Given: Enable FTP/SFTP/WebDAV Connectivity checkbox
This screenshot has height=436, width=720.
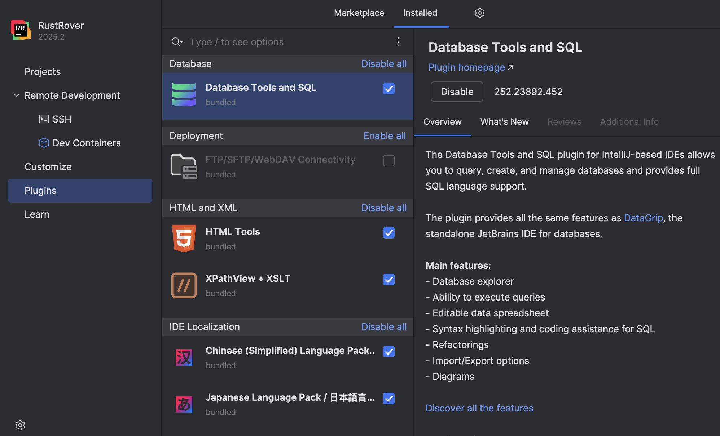Looking at the screenshot, I should [x=389, y=161].
